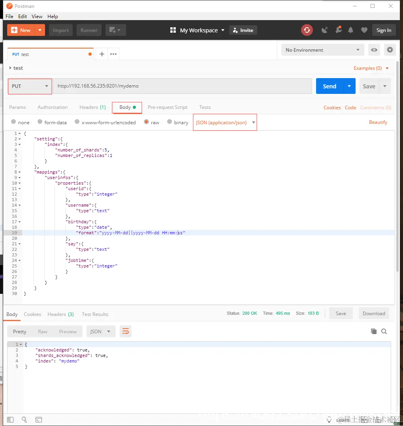Collapse line 8 mappings fold arrow
The width and height of the screenshot is (403, 426).
(x=20, y=172)
